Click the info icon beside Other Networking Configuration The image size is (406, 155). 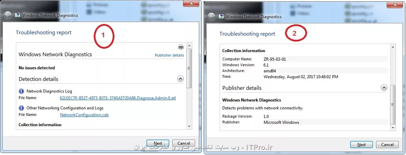[x=21, y=108]
